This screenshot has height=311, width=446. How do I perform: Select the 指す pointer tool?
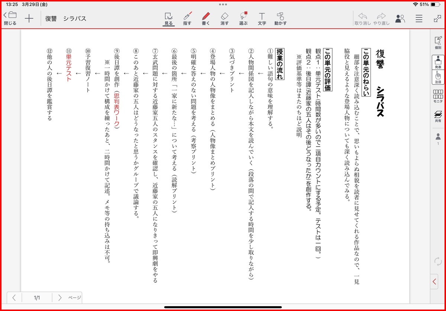(x=187, y=18)
